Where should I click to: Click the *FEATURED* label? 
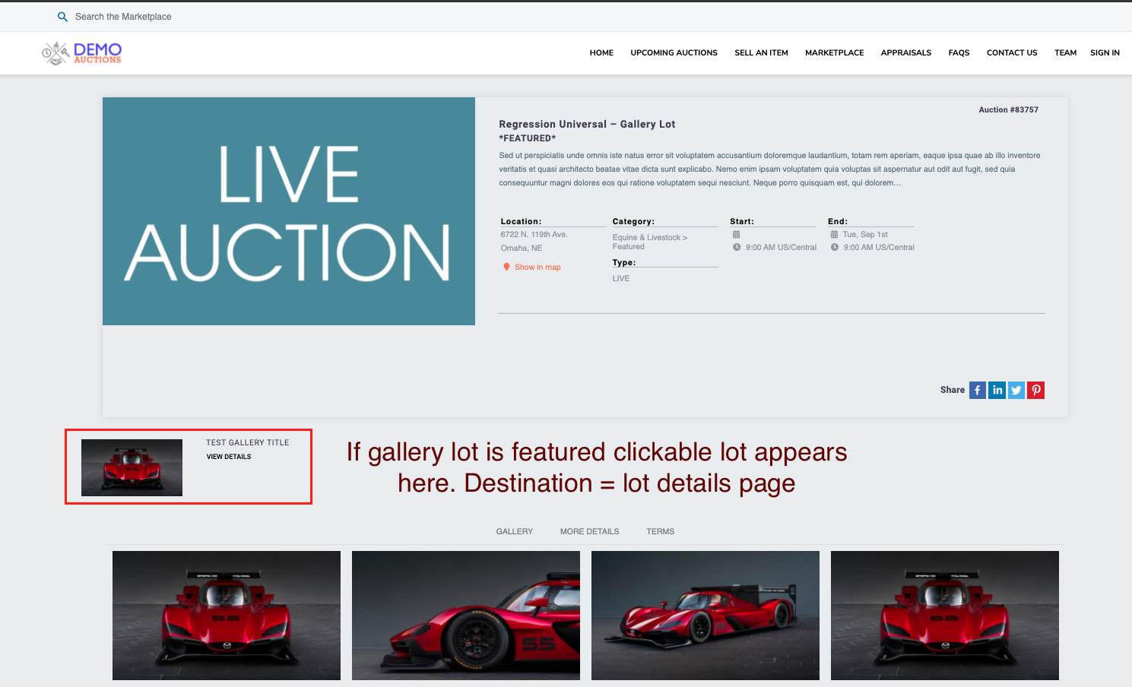[527, 138]
